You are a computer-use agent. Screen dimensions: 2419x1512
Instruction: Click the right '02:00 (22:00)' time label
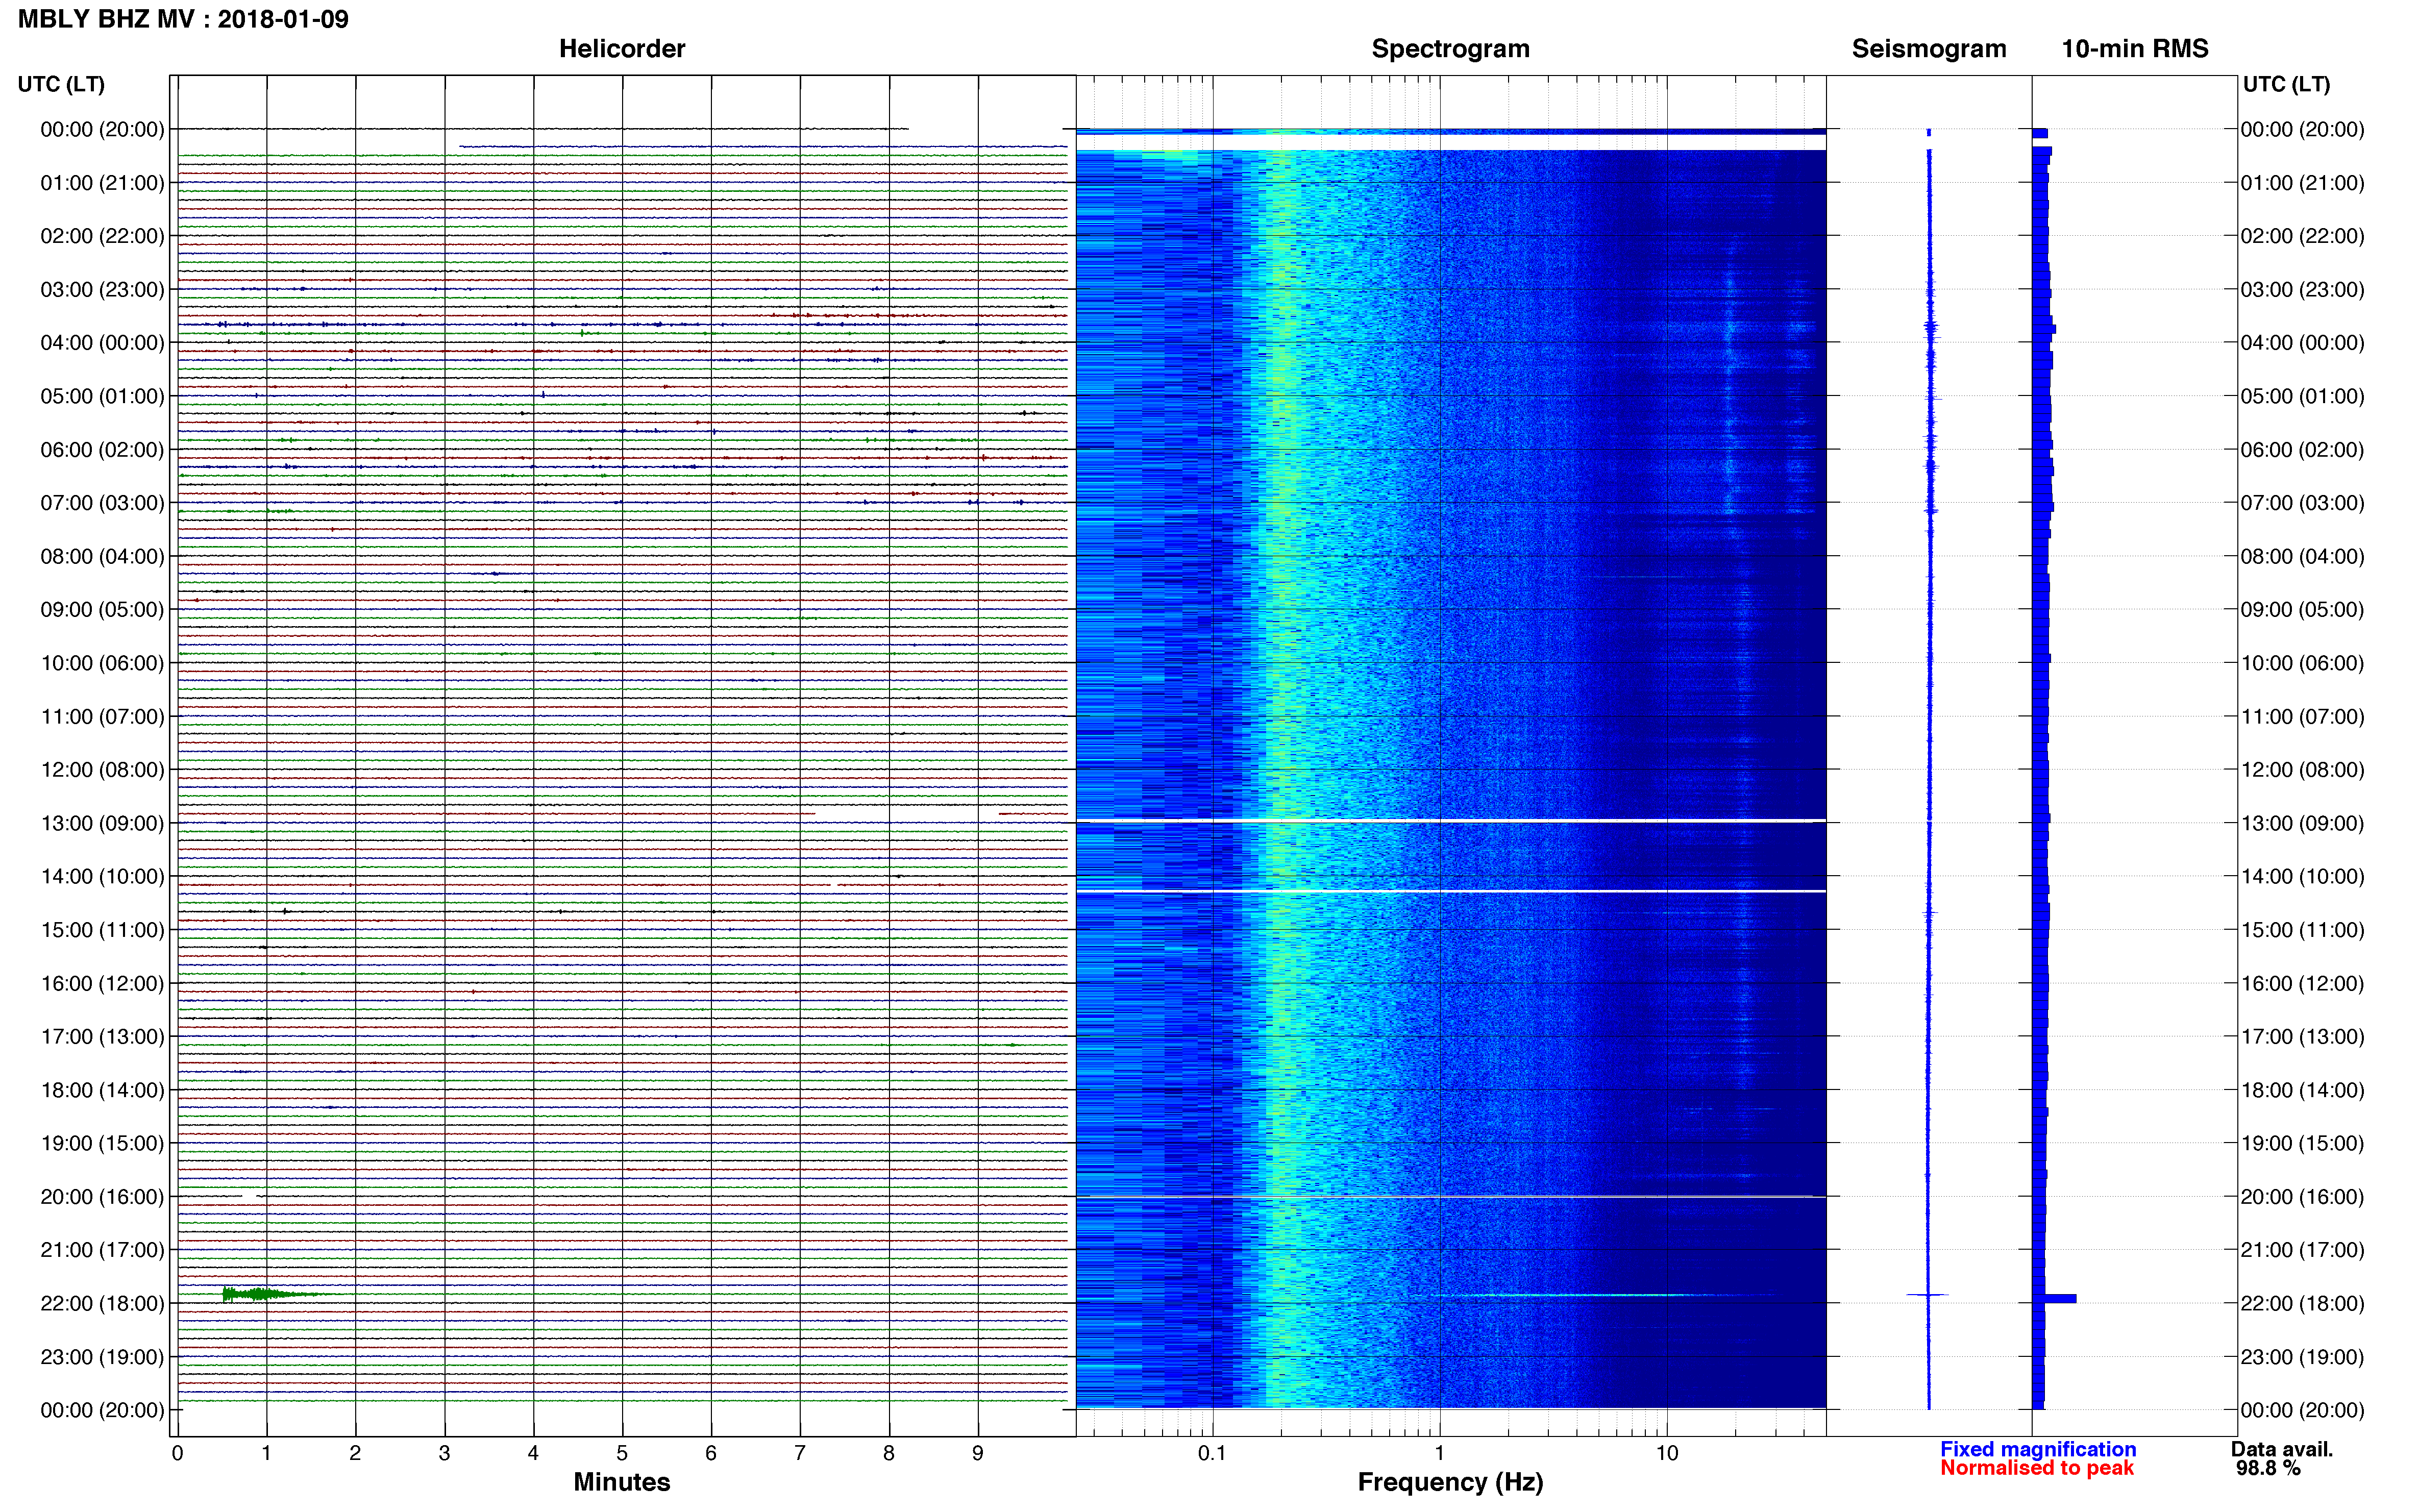tap(2302, 236)
